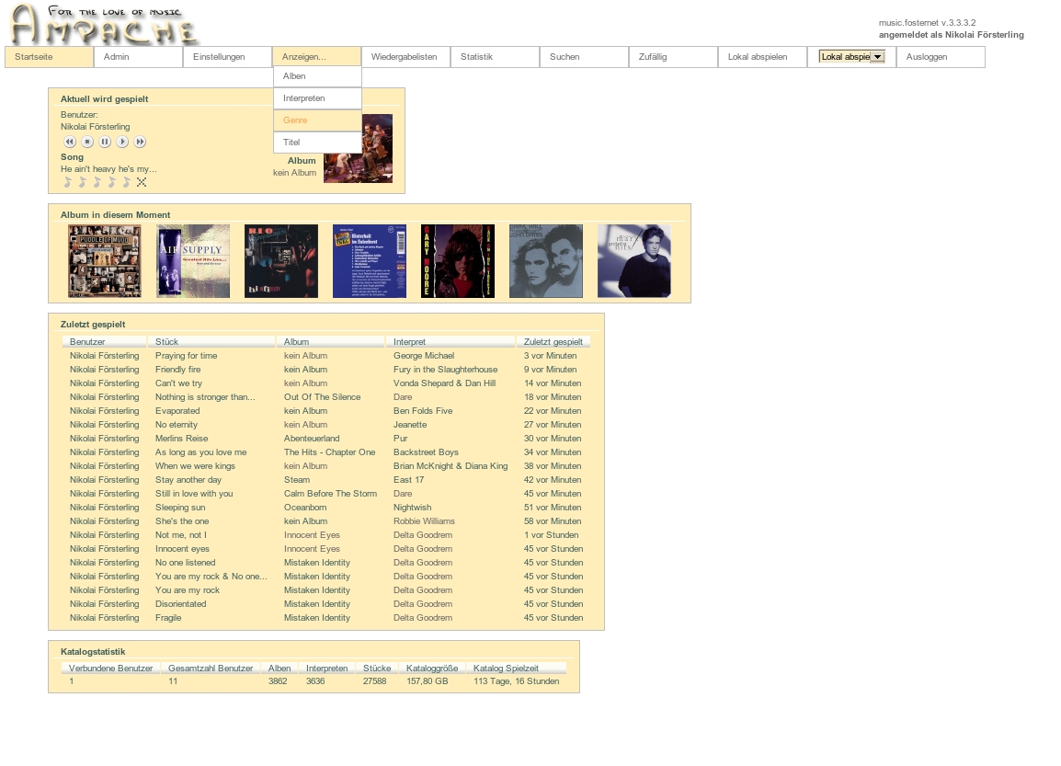Click the Ampache logo
The image size is (1061, 766).
104,25
